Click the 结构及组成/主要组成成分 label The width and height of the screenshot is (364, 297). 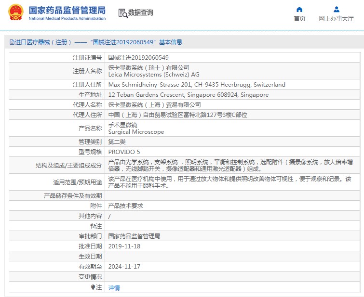[69, 165]
